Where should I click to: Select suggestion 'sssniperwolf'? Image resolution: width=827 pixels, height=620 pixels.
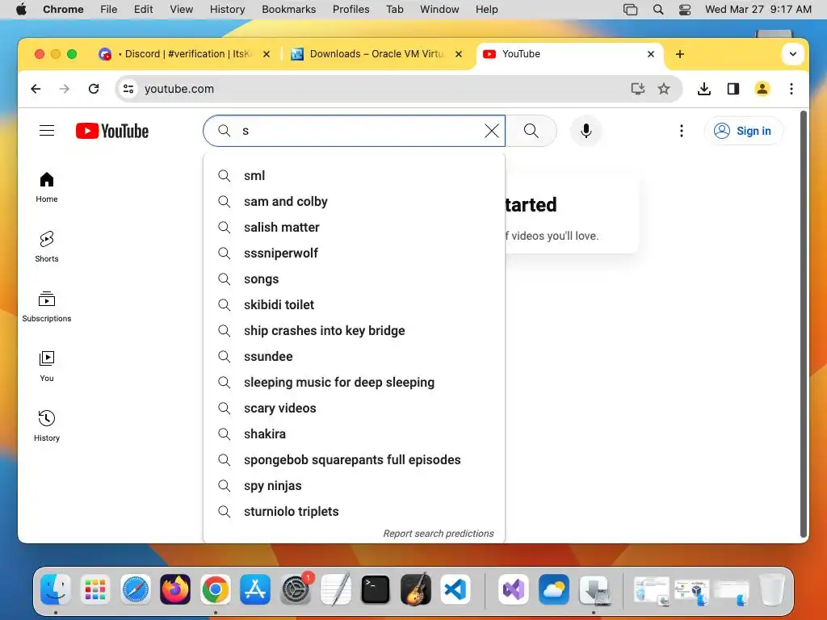point(354,253)
